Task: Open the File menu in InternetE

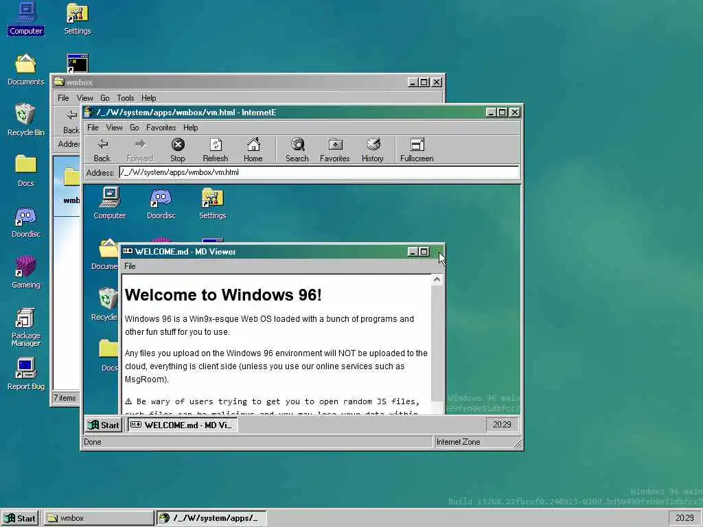Action: [x=93, y=128]
